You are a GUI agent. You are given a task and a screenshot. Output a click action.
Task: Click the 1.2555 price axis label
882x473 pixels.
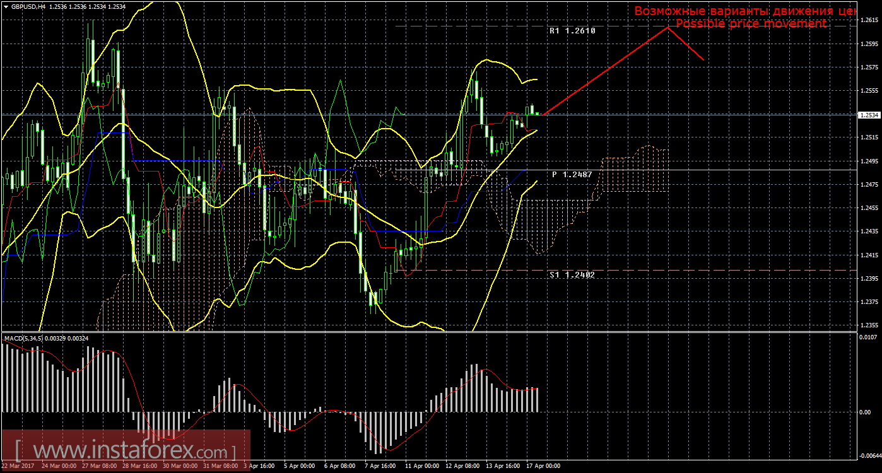(869, 90)
